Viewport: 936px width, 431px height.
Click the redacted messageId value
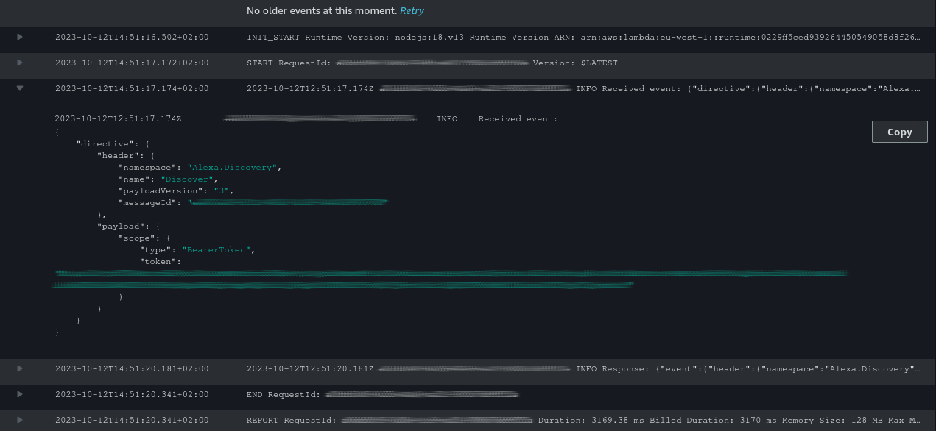(287, 202)
